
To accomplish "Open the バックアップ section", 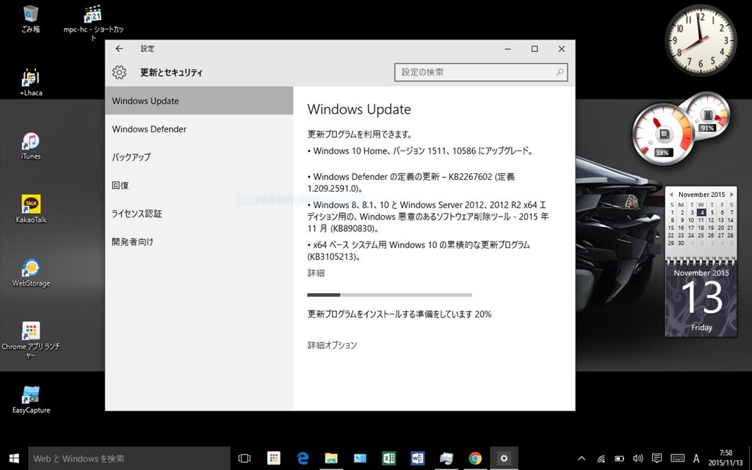I will click(x=199, y=157).
